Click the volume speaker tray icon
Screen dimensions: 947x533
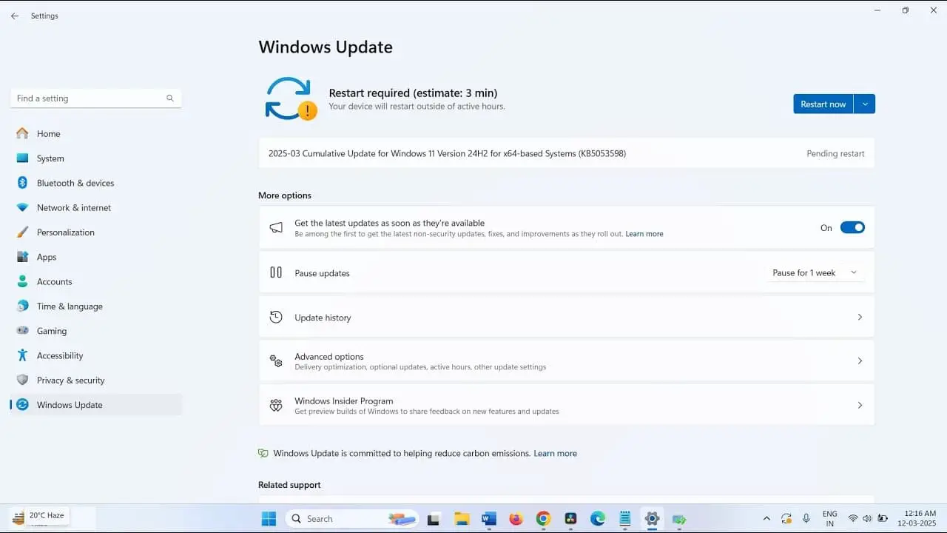(x=867, y=519)
